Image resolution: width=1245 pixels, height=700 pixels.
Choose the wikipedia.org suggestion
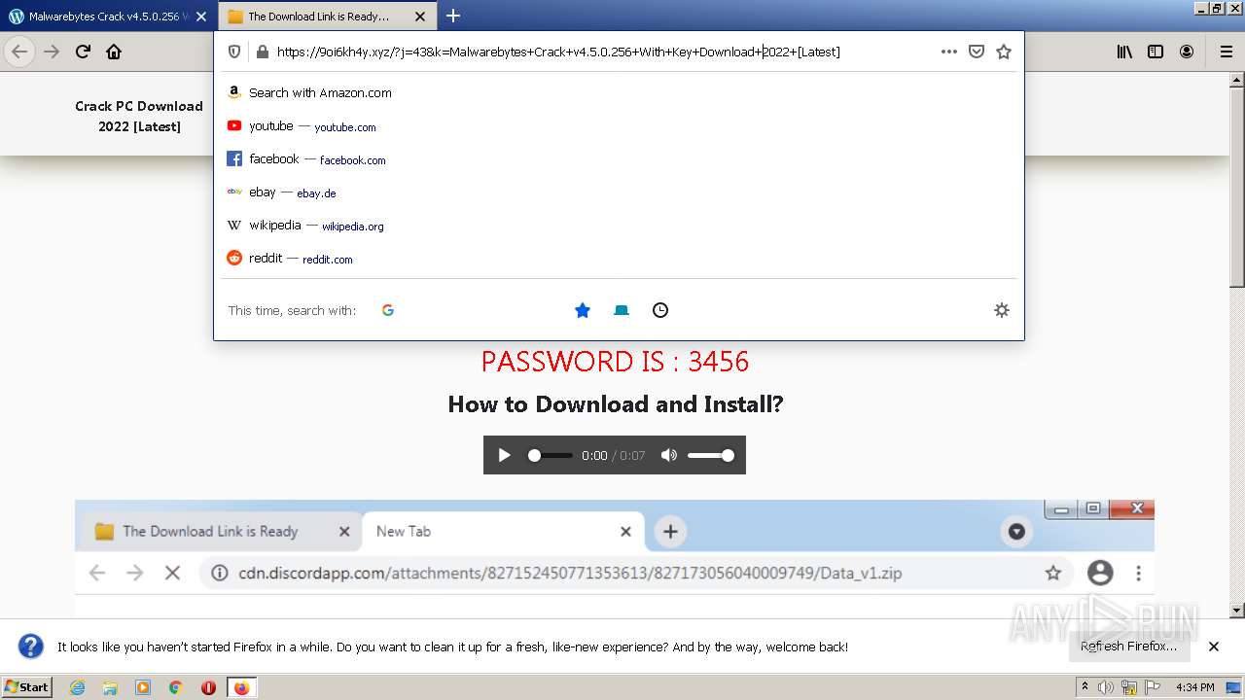(x=619, y=225)
